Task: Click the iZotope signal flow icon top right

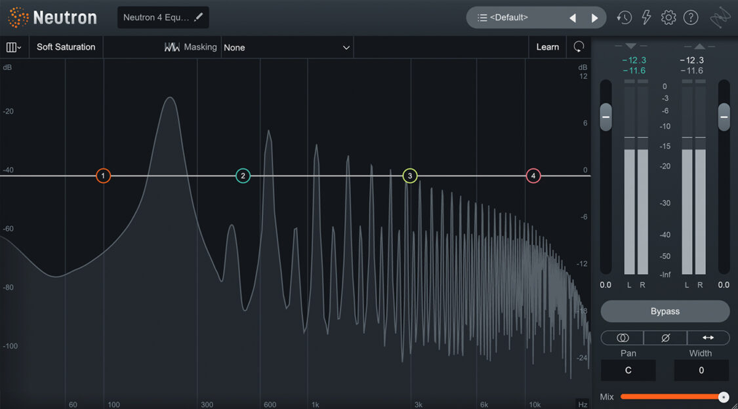Action: point(720,18)
